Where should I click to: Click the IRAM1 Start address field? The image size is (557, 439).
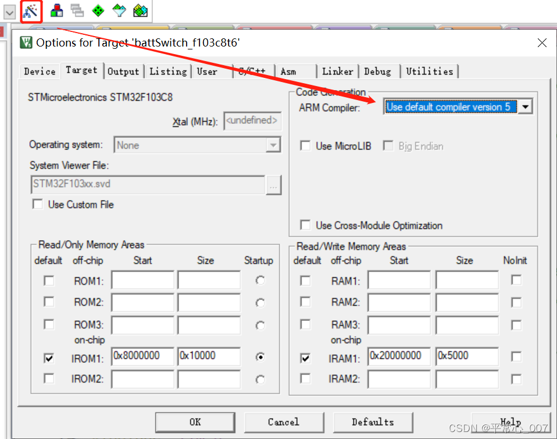[x=399, y=356]
